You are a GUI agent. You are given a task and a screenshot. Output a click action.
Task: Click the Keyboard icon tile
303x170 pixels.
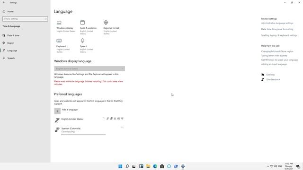point(63,45)
